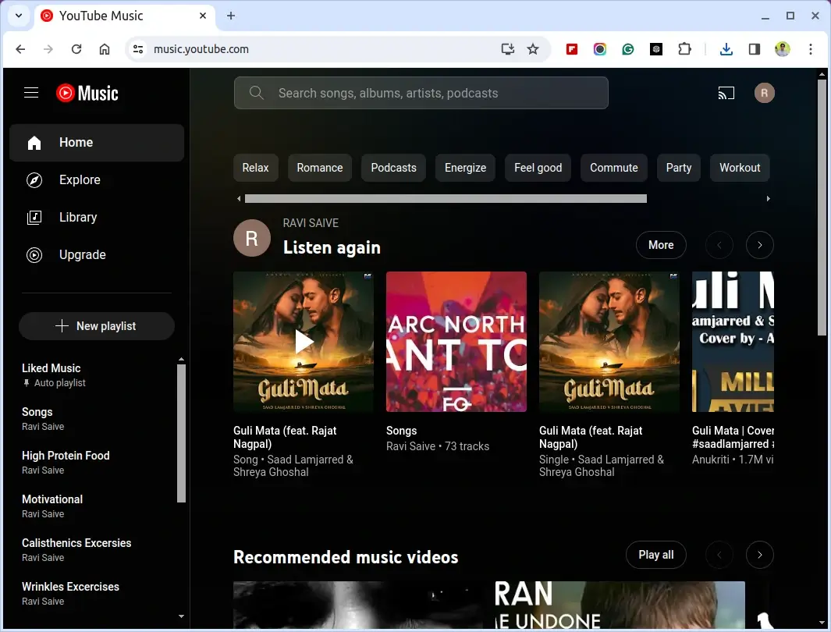
Task: Go to Explore in the sidebar
Action: (x=80, y=180)
